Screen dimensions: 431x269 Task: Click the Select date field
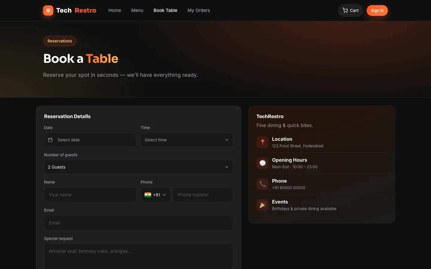point(90,140)
